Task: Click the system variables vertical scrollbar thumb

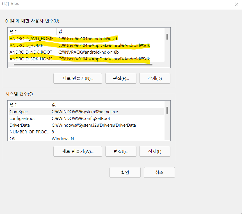Action: (167, 110)
